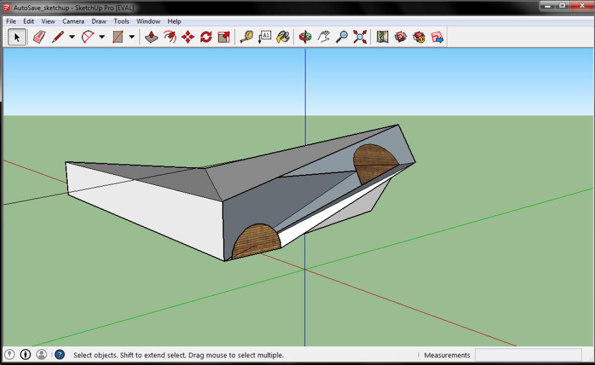Viewport: 595px width, 365px height.
Task: Click the Zoom Extents icon
Action: click(360, 37)
